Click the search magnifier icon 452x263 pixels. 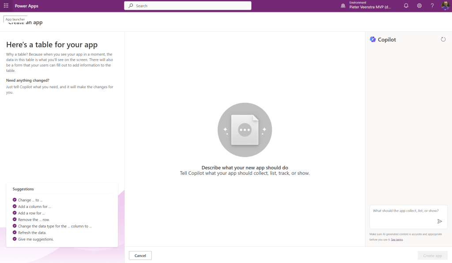pyautogui.click(x=131, y=6)
